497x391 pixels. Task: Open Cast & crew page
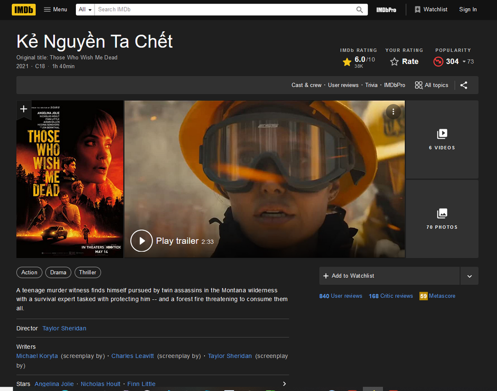pos(306,85)
